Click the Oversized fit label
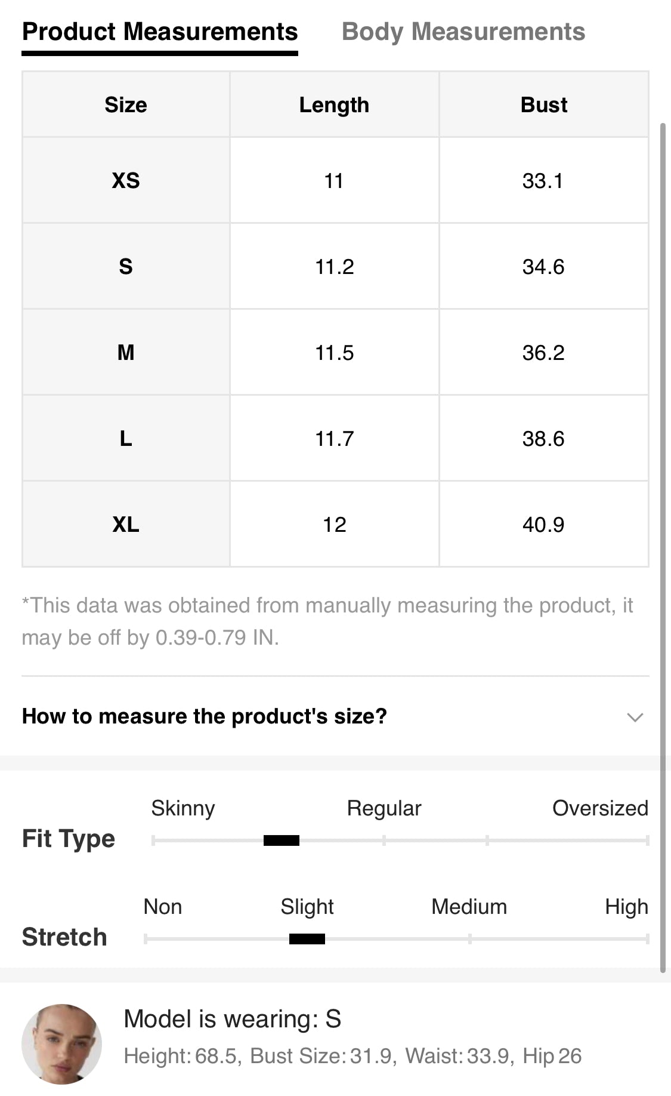Screen dimensions: 671x1096 point(600,808)
